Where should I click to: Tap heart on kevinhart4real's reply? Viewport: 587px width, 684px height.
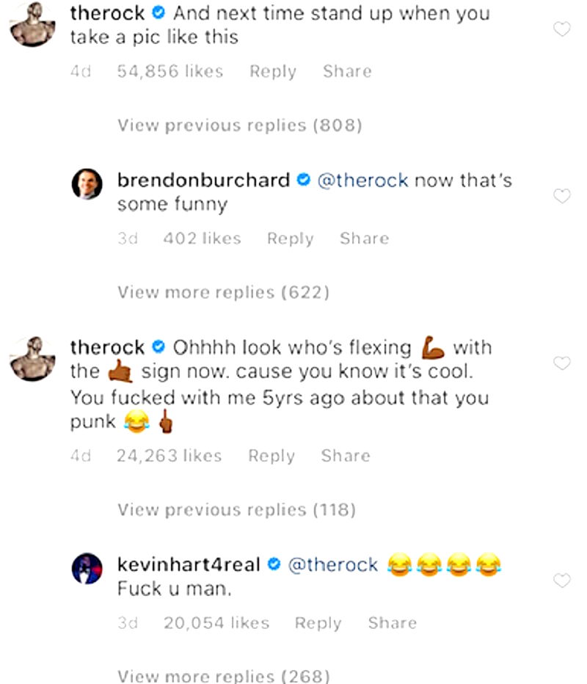(561, 581)
